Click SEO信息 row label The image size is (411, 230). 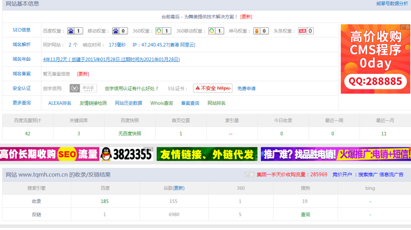(22, 30)
